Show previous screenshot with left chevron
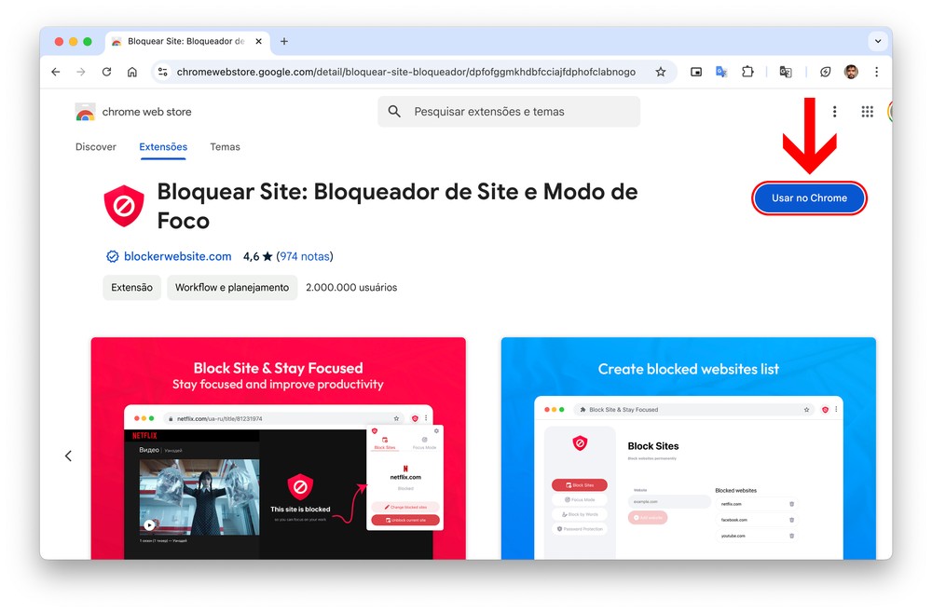932x612 pixels. click(x=68, y=456)
